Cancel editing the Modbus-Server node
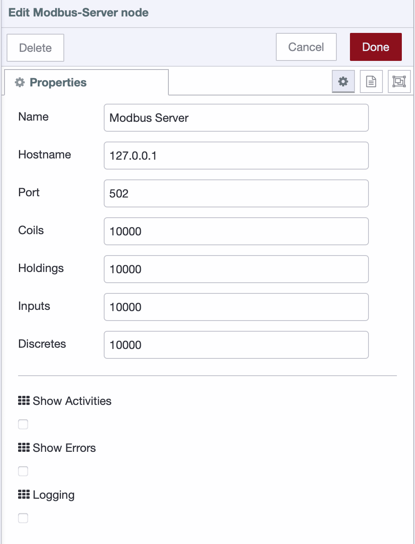The image size is (415, 544). click(306, 46)
